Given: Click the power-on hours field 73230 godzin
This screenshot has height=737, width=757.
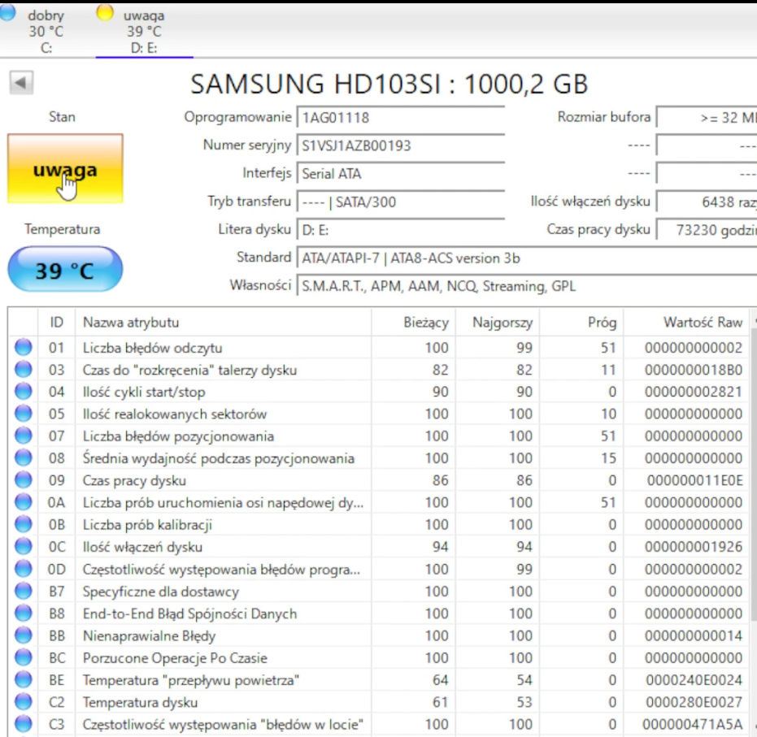Looking at the screenshot, I should (x=707, y=230).
